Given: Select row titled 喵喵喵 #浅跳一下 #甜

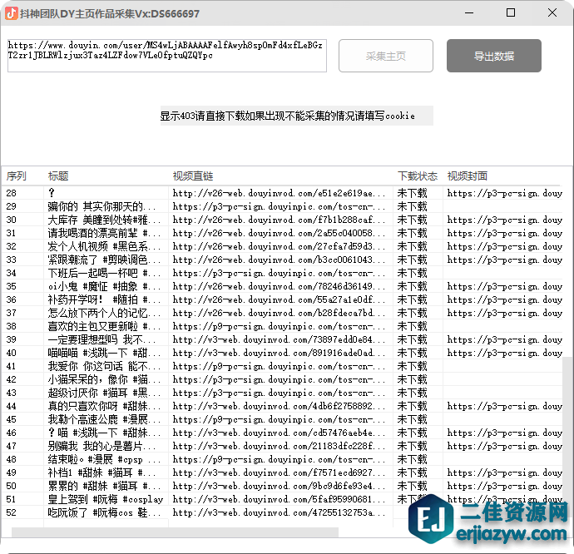Looking at the screenshot, I should pos(282,353).
